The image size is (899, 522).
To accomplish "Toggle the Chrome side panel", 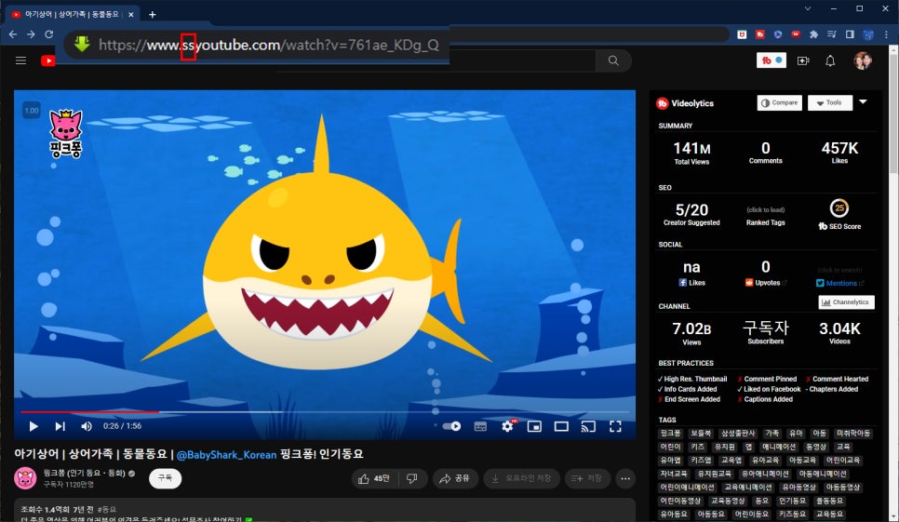I will 851,34.
